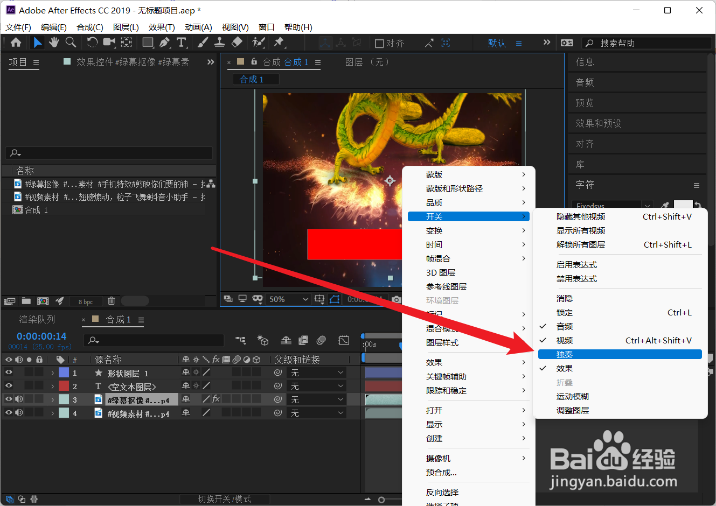Expand the 形状图层 1 layer properties

tap(52, 373)
